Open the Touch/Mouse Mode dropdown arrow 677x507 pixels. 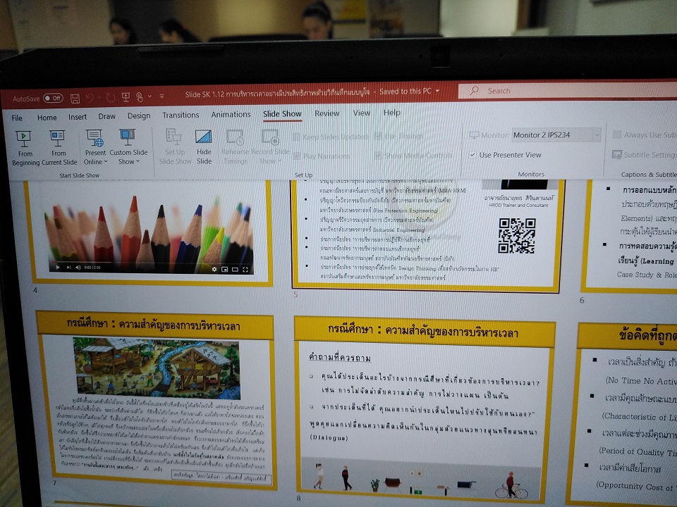(150, 96)
